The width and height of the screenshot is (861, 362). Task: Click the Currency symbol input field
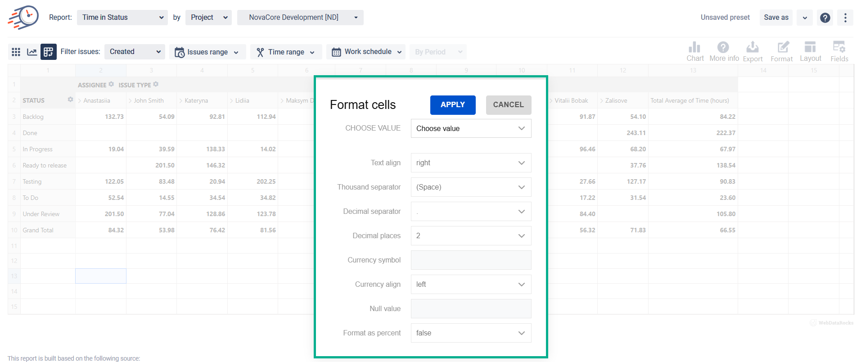471,260
